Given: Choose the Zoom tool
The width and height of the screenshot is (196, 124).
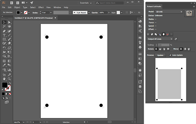Looking at the screenshot, I should [9, 79].
